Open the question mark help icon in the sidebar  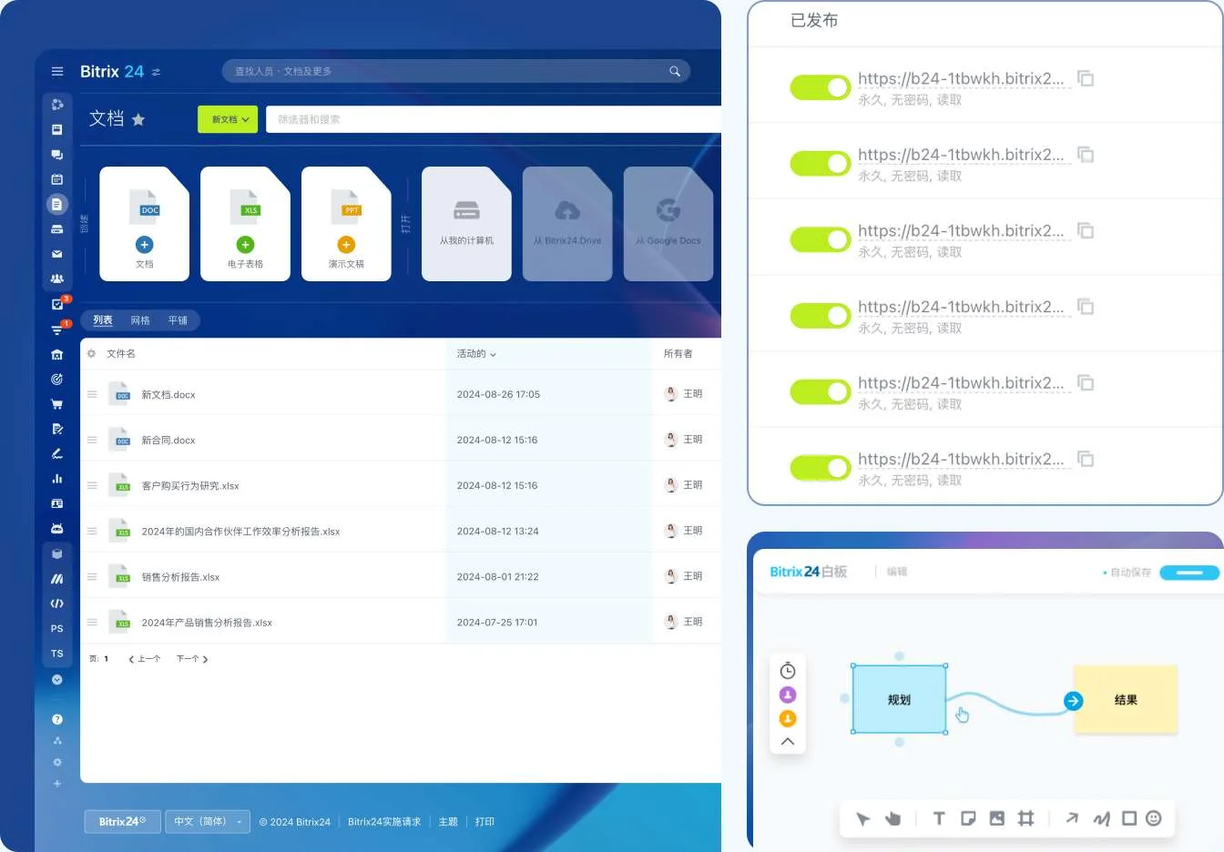(x=57, y=719)
